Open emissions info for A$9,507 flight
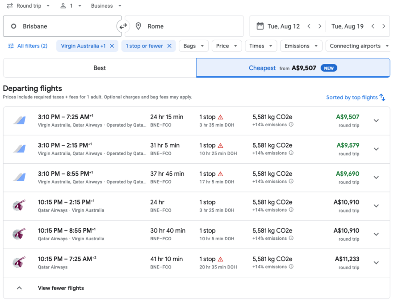This screenshot has width=394, height=302. [291, 124]
